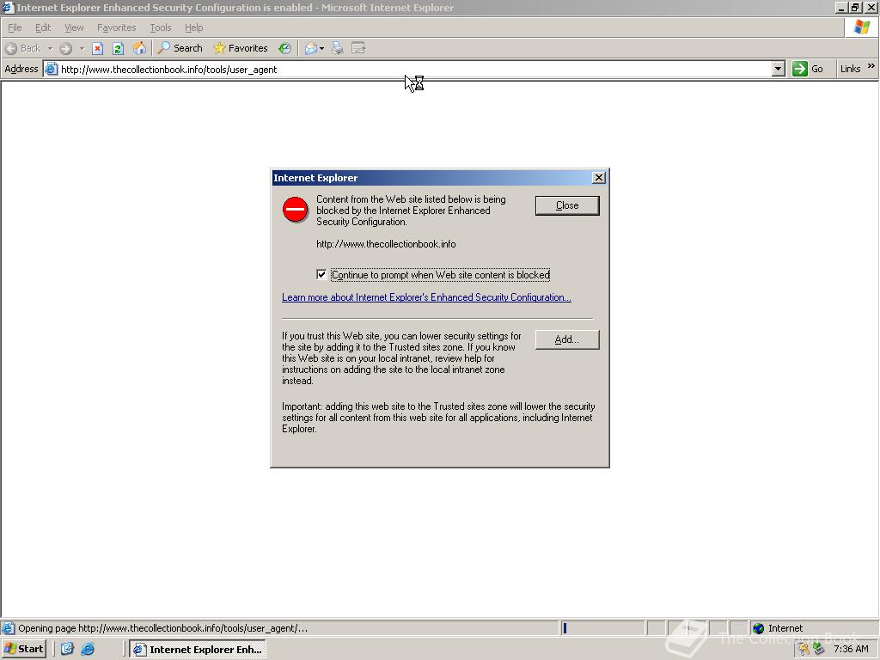Open the Back button history dropdown arrow
Image resolution: width=880 pixels, height=660 pixels.
click(50, 49)
